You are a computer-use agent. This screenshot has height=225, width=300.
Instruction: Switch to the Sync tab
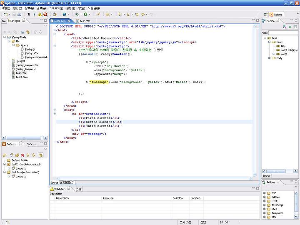(31, 144)
